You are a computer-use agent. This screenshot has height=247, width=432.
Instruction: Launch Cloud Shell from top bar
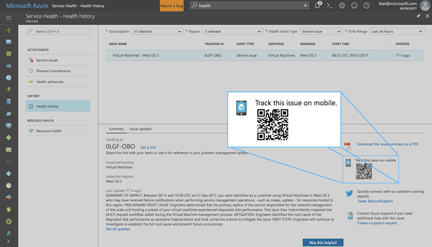329,5
